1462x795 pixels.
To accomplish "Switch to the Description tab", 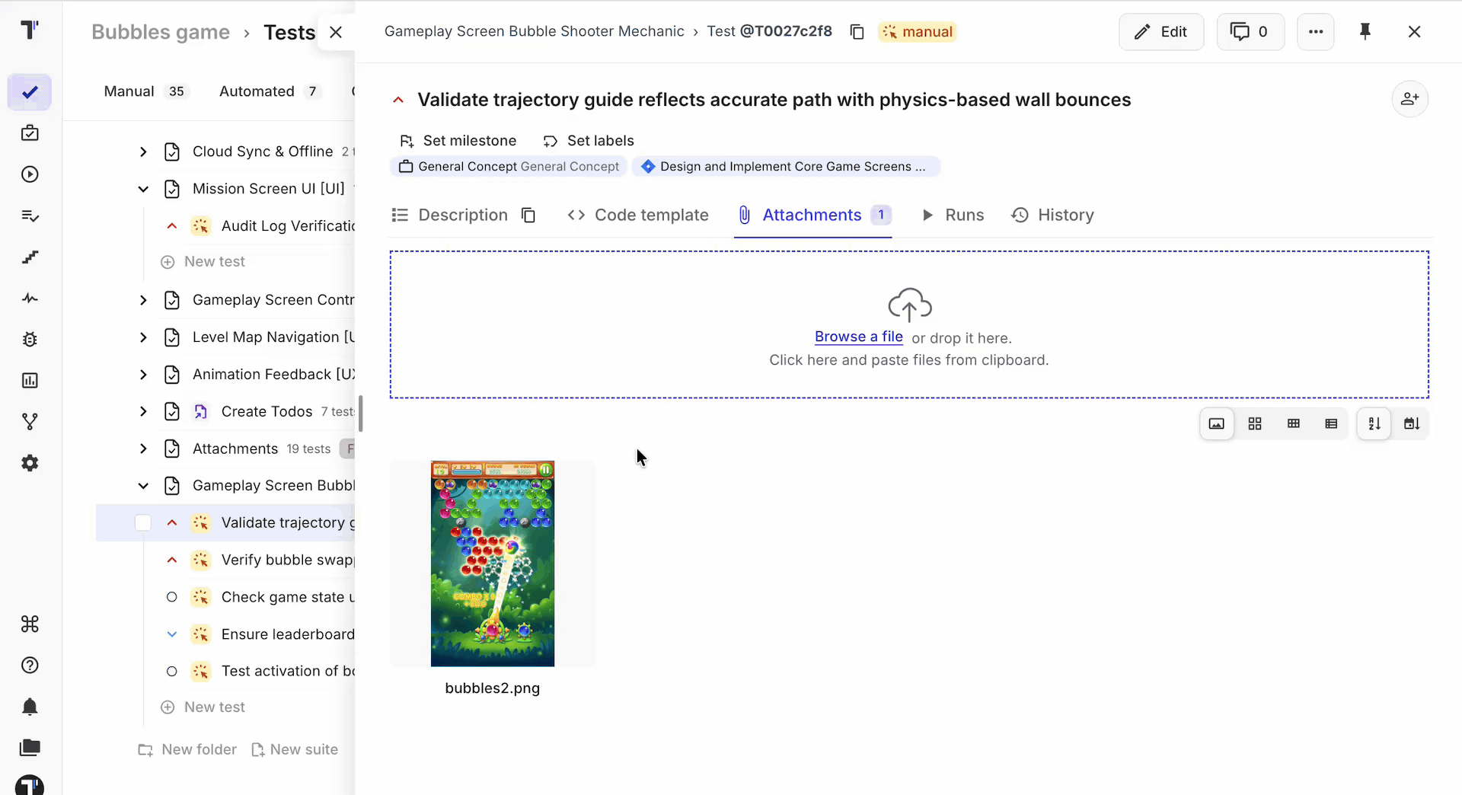I will click(x=449, y=216).
